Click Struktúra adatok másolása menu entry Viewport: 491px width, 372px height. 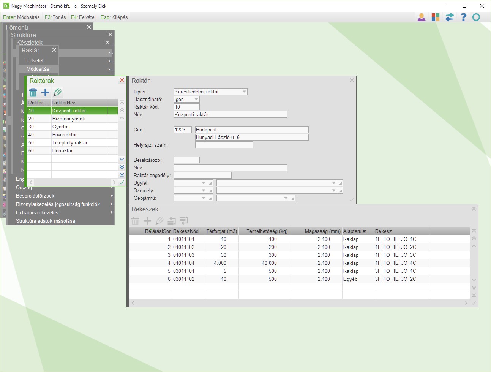pyautogui.click(x=46, y=221)
